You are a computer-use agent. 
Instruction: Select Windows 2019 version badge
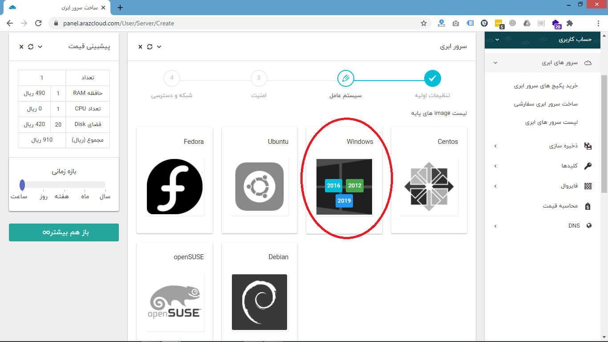pos(344,200)
